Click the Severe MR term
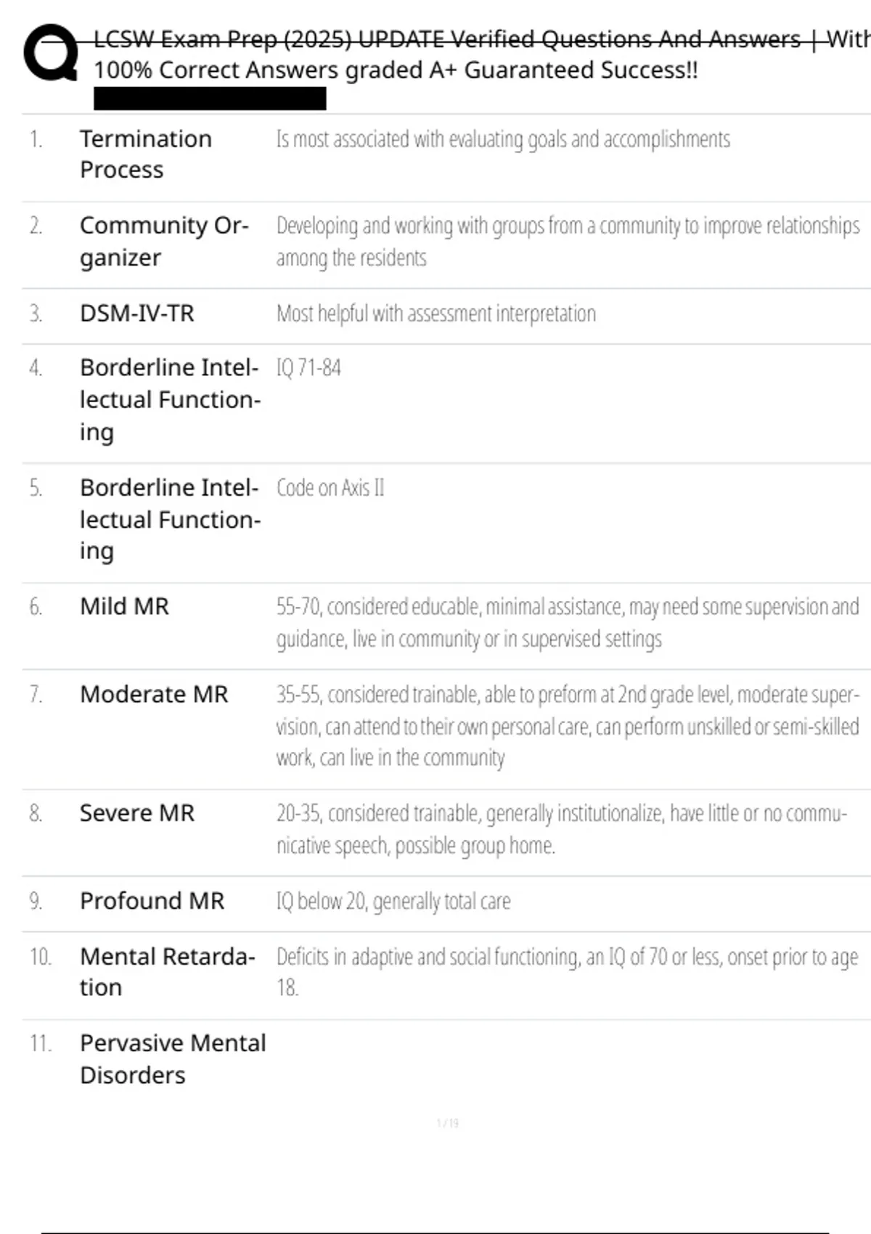Viewport: 871px width, 1234px height. pos(137,813)
